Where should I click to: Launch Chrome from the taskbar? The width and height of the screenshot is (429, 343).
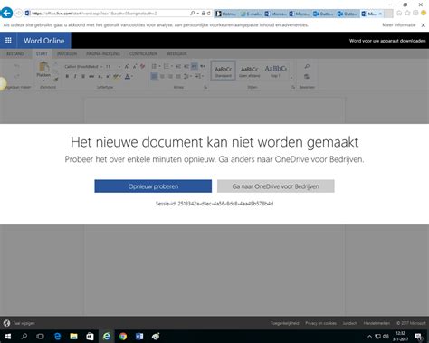tap(122, 336)
